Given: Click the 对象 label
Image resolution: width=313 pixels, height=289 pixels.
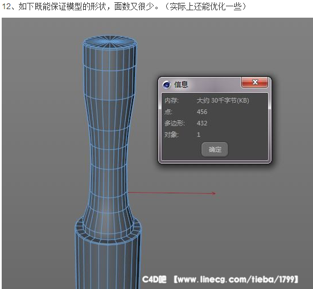Looking at the screenshot, I should point(171,135).
